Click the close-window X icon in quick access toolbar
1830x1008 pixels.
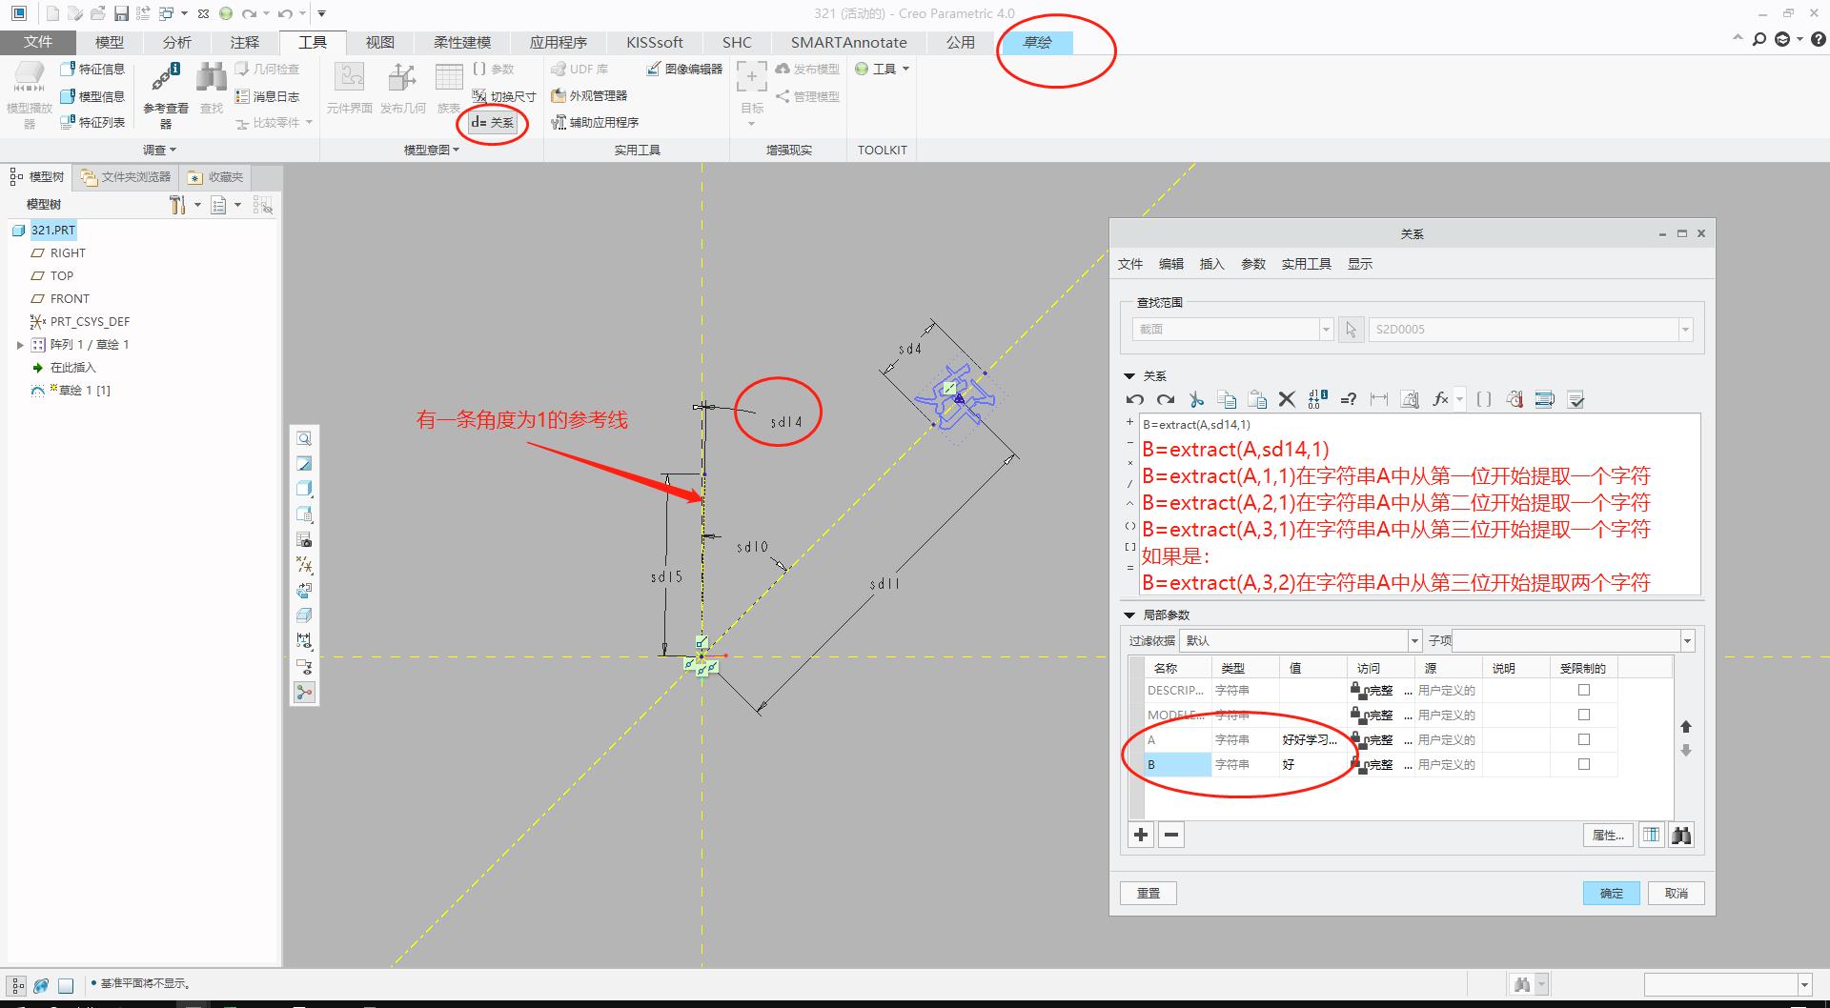(203, 13)
